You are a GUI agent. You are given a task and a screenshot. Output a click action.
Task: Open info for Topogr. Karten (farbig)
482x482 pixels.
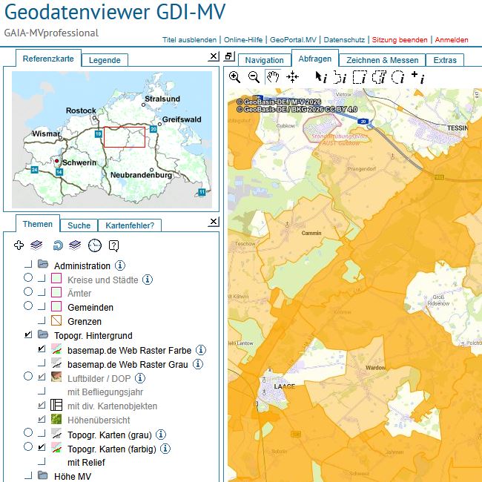click(165, 449)
